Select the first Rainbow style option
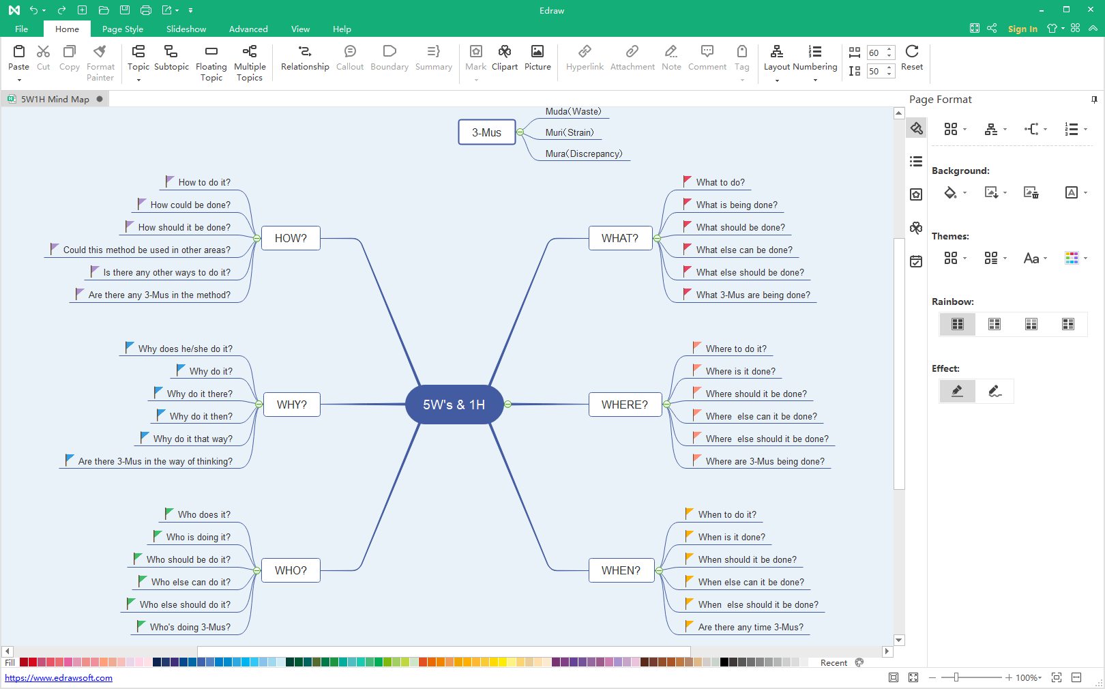The image size is (1105, 689). [x=957, y=324]
